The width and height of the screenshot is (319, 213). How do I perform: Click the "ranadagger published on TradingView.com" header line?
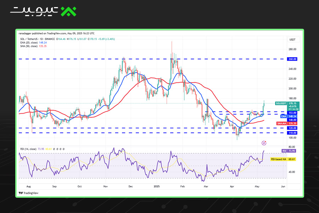pos(57,33)
